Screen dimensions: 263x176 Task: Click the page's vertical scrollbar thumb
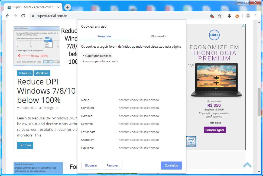[259, 102]
